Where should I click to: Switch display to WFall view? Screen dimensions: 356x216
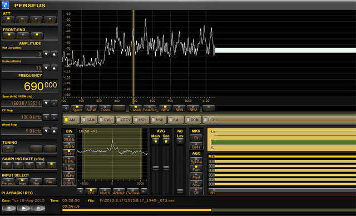(x=91, y=109)
